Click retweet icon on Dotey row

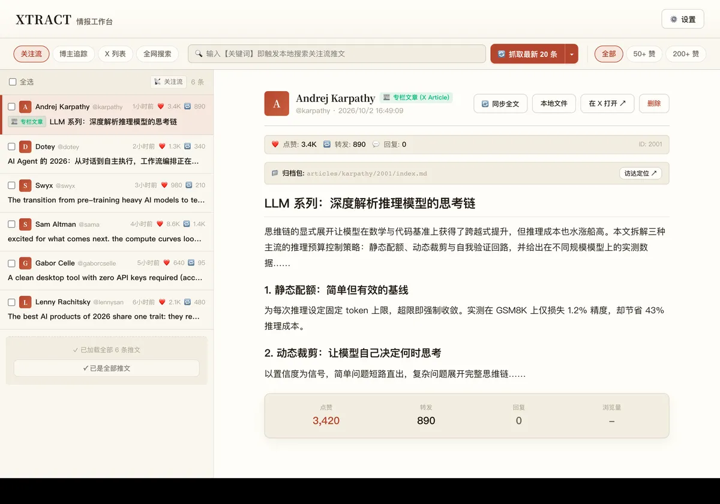point(187,146)
